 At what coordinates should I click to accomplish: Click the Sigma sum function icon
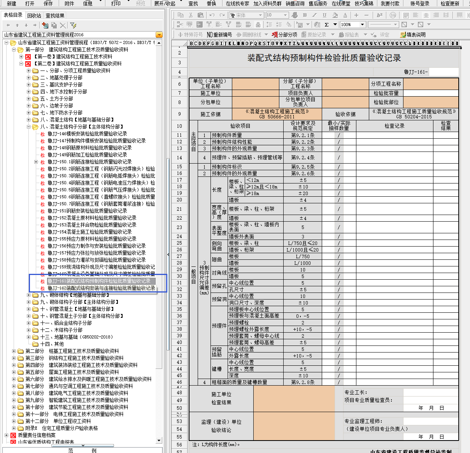327,24
